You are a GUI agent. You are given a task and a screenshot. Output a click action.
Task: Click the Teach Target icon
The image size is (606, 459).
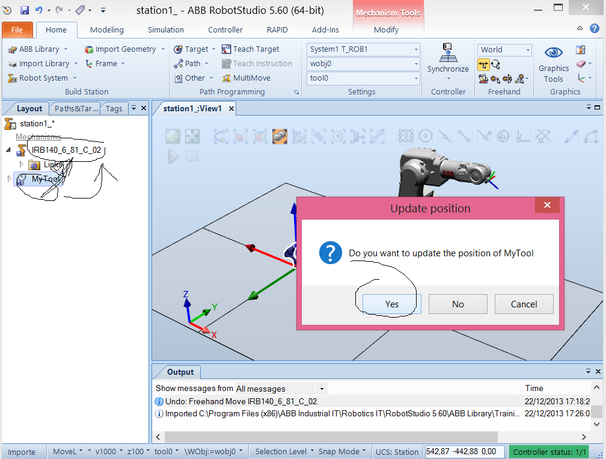226,49
